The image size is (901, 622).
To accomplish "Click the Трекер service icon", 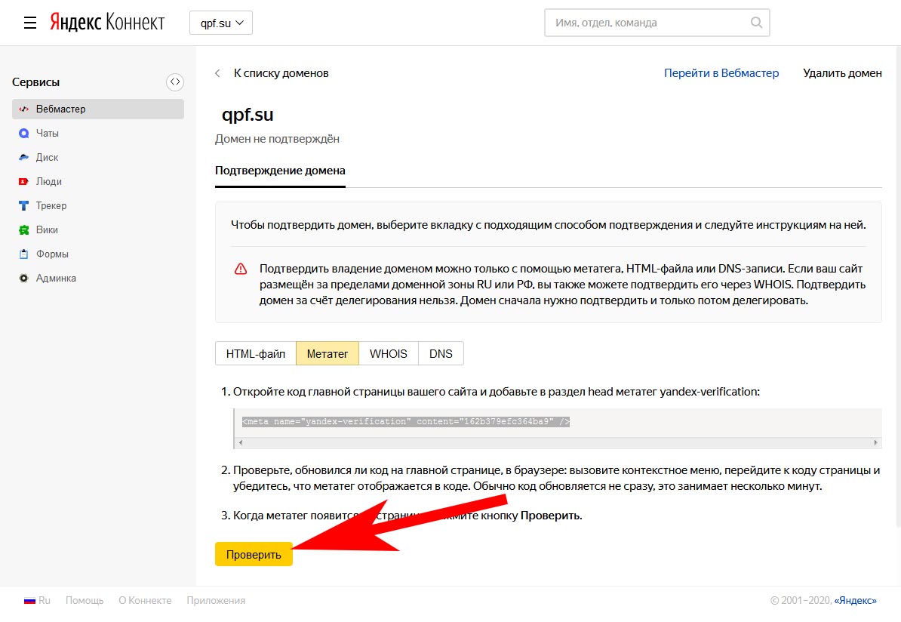I will point(23,206).
